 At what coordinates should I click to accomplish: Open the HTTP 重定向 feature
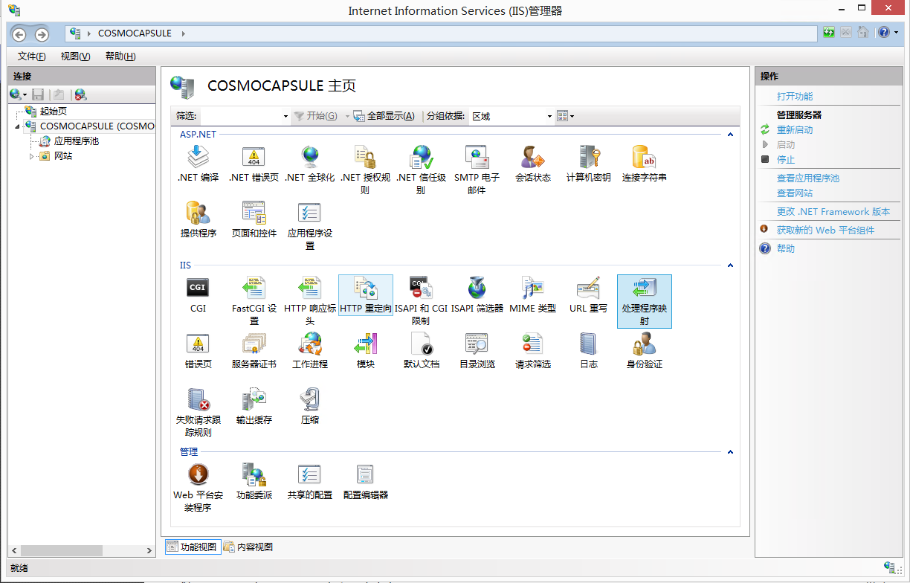pos(365,294)
